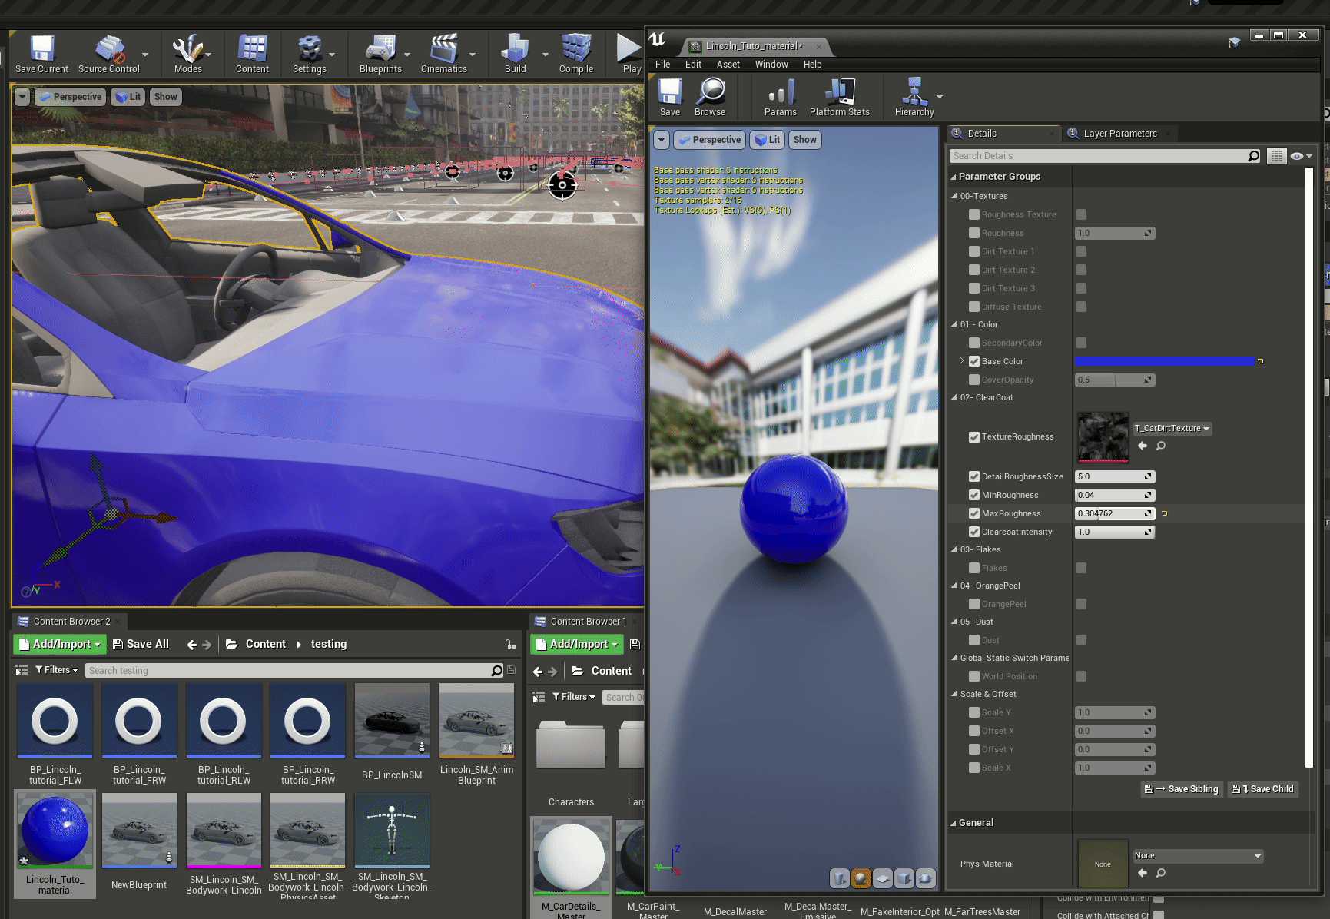This screenshot has width=1330, height=919.
Task: Click Perspective button in main viewport
Action: coord(70,97)
